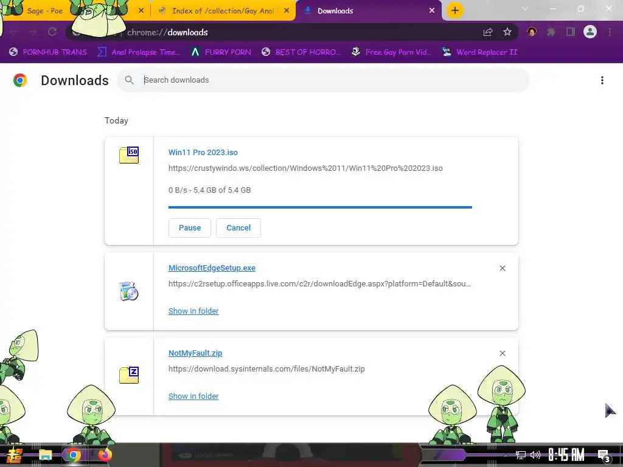
Task: Toggle the browser side panel icon
Action: click(x=571, y=32)
